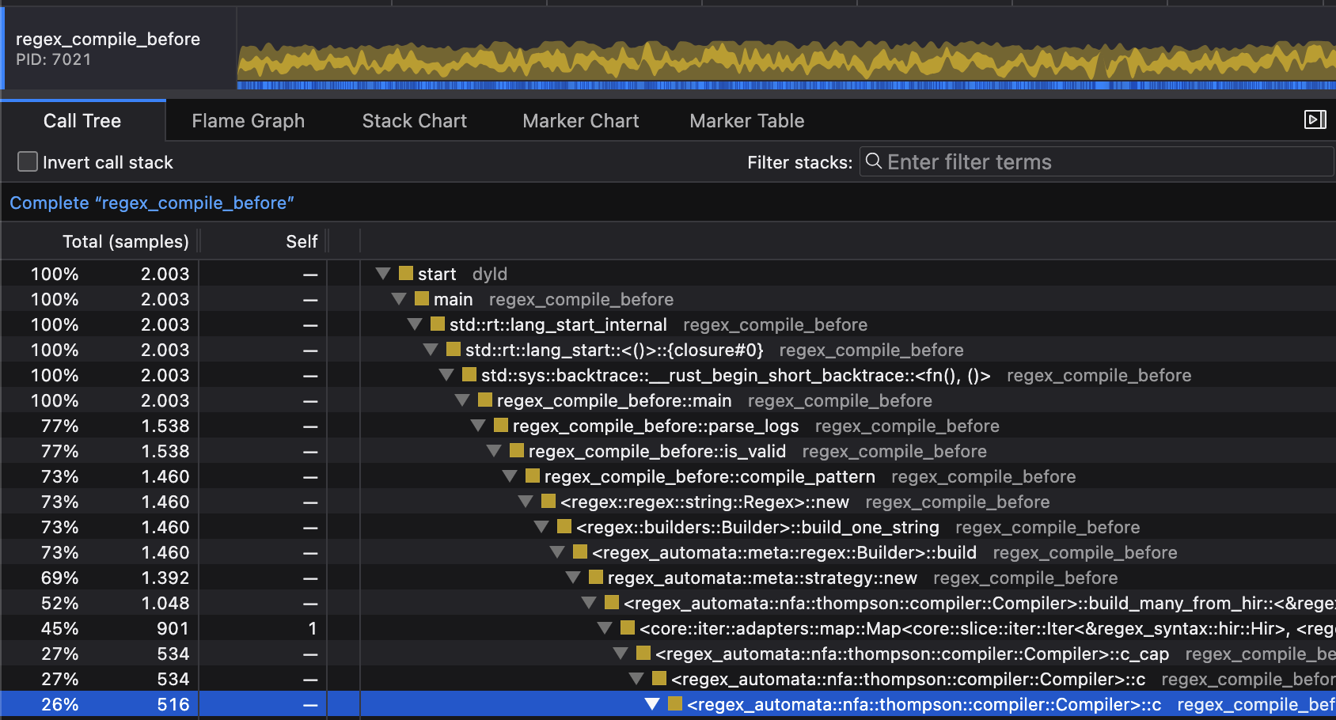Image resolution: width=1336 pixels, height=720 pixels.
Task: Click the yellow category square beside start
Action: tap(406, 273)
